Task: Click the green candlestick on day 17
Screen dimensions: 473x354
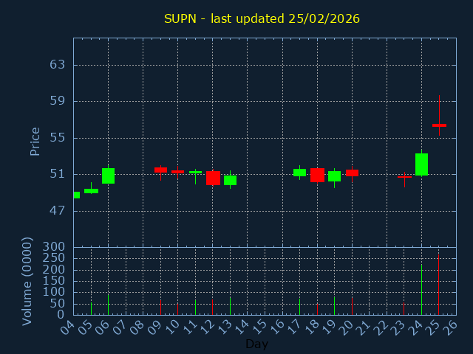Action: pos(299,173)
